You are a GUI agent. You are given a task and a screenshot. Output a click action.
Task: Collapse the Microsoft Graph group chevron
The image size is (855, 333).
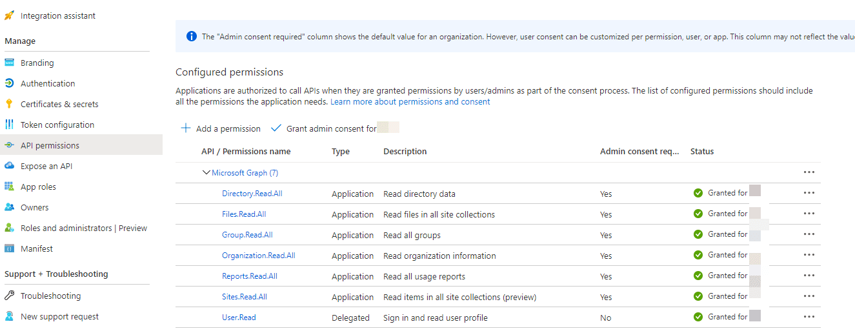tap(206, 172)
